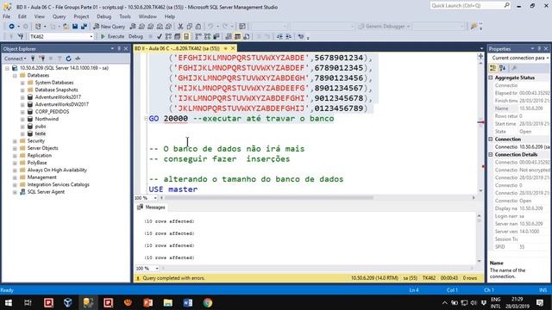Open the File menu

pyautogui.click(x=6, y=16)
